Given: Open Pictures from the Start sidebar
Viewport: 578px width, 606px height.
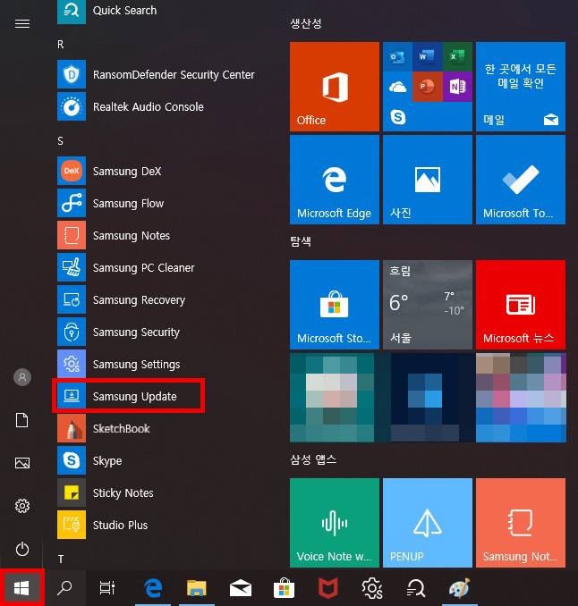Looking at the screenshot, I should (x=22, y=463).
